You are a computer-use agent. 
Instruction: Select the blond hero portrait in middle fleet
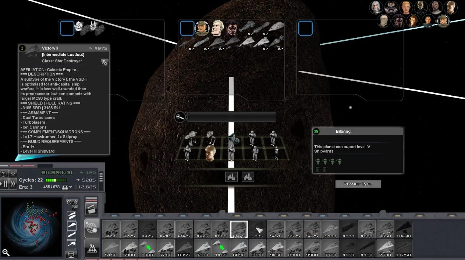pyautogui.click(x=217, y=28)
